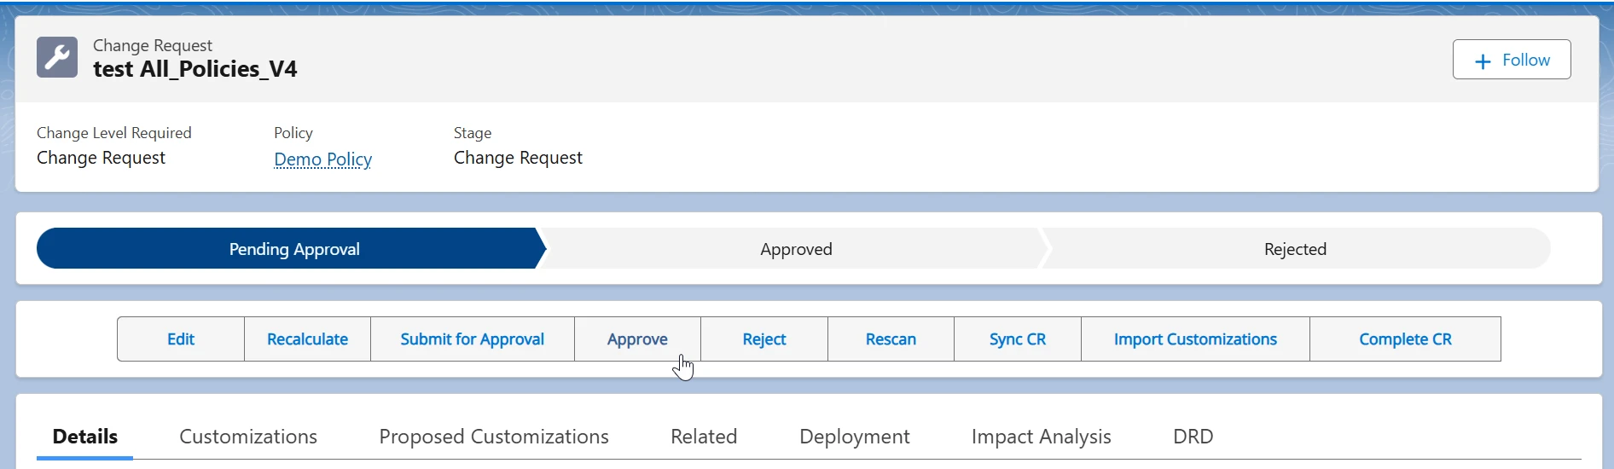Follow this change request record

pyautogui.click(x=1511, y=60)
